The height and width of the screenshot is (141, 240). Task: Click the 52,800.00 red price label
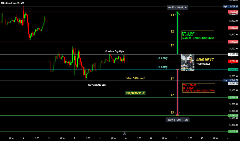(233, 42)
